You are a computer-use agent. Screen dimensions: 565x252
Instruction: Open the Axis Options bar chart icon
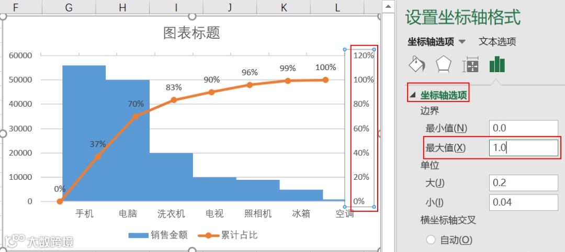tap(497, 64)
